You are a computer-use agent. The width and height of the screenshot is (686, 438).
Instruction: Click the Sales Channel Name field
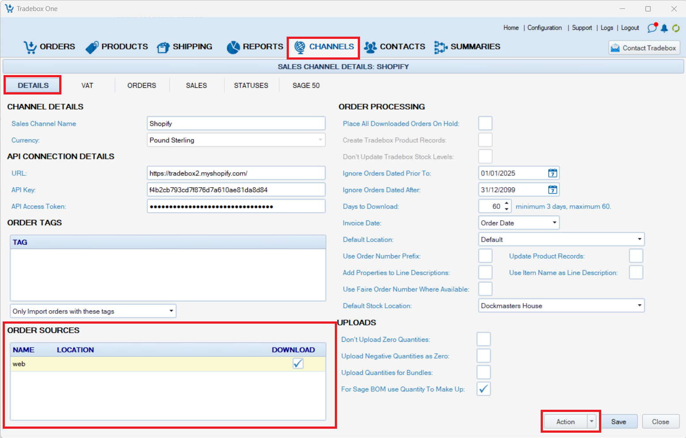tap(236, 124)
